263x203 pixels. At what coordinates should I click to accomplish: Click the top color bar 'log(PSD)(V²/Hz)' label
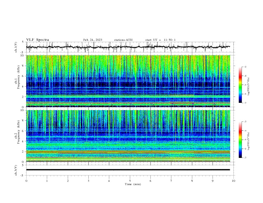[x=248, y=87]
